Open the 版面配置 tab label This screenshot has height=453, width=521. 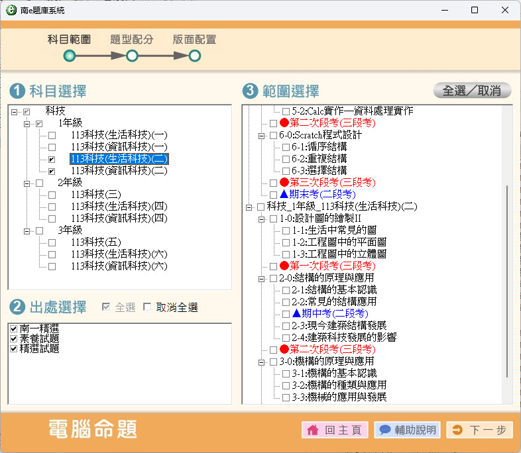(195, 40)
